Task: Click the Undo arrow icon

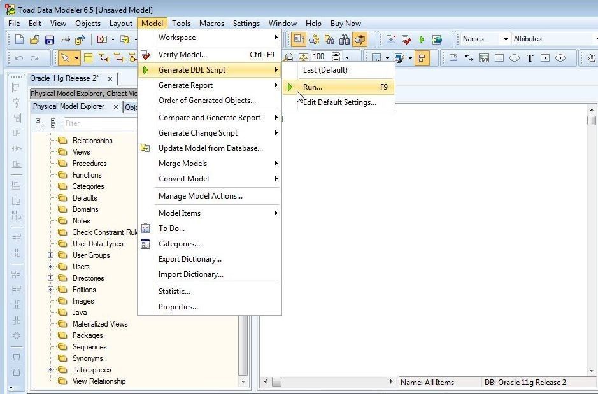Action: (19, 58)
